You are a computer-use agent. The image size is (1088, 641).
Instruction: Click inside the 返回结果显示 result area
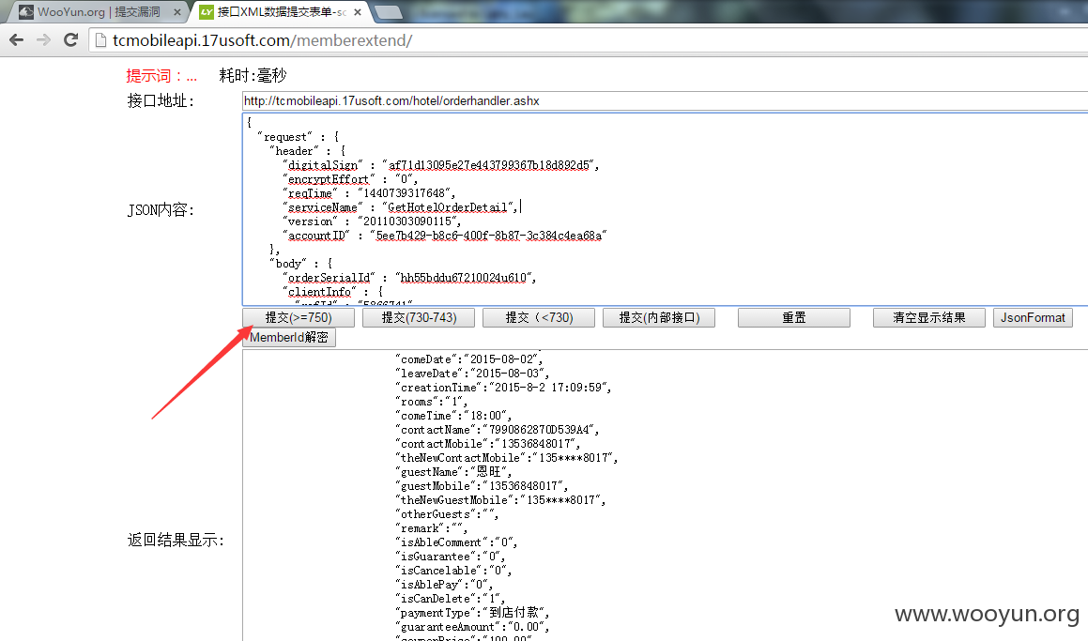665,496
